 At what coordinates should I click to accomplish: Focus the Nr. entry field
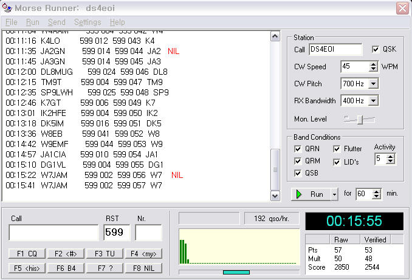[148, 233]
